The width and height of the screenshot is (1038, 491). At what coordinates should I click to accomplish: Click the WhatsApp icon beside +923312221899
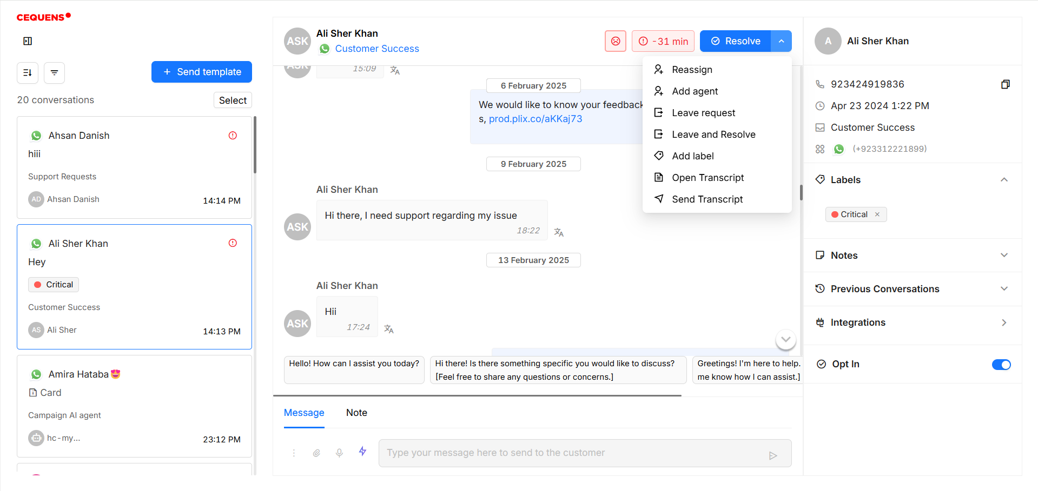(839, 149)
